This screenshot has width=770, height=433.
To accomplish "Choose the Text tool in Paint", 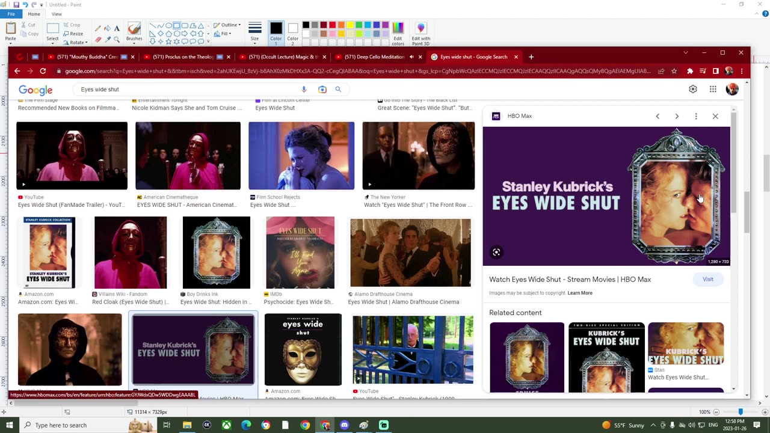I will (117, 28).
